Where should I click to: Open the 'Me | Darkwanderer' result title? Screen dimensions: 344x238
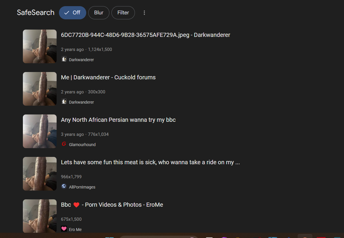108,77
